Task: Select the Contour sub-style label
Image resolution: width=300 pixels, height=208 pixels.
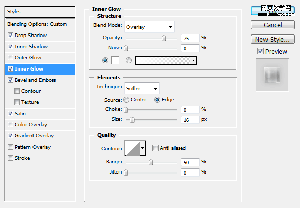Action: (x=31, y=91)
